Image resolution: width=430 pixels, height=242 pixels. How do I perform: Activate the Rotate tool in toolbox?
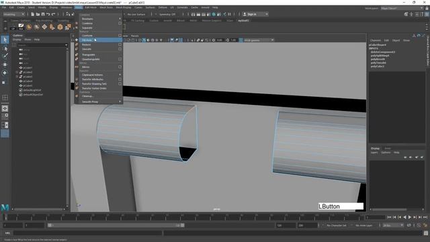coord(5,73)
